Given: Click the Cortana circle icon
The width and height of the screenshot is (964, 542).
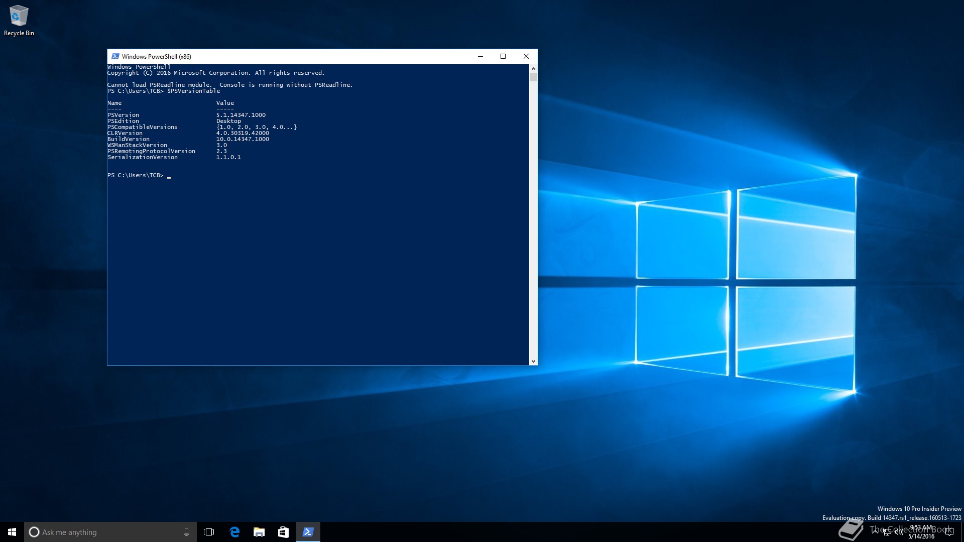Looking at the screenshot, I should point(34,532).
